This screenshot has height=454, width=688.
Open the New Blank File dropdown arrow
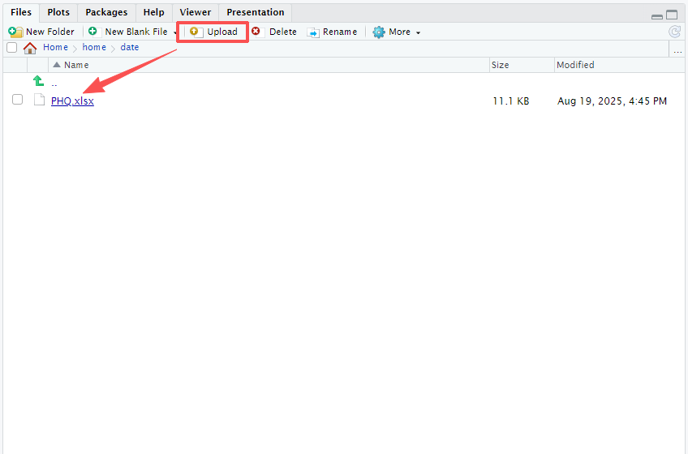click(174, 33)
